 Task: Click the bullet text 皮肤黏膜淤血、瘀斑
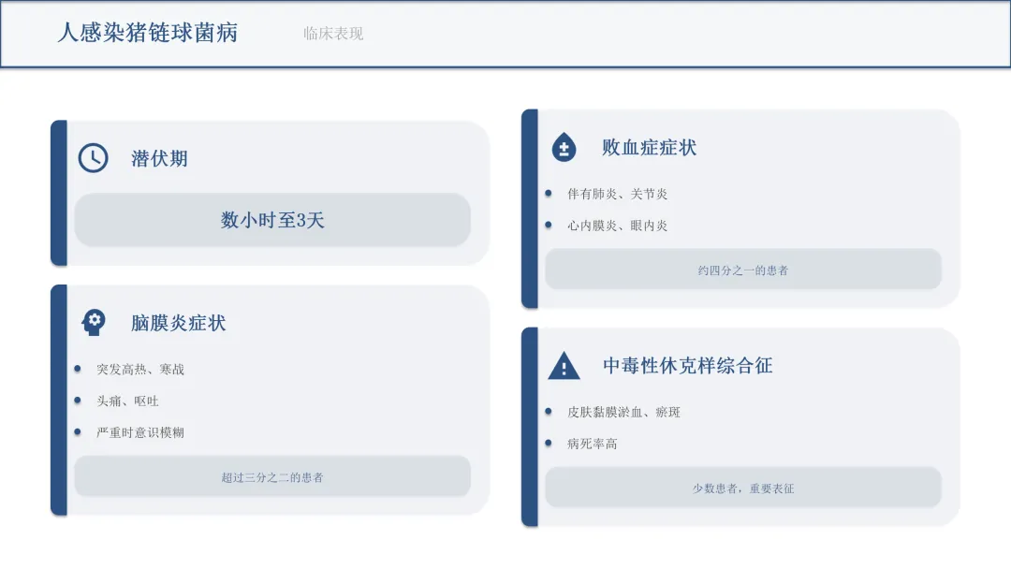pyautogui.click(x=623, y=413)
